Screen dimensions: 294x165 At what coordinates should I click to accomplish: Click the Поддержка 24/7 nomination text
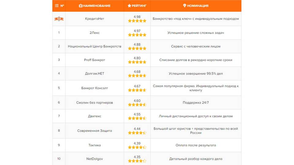196,103
